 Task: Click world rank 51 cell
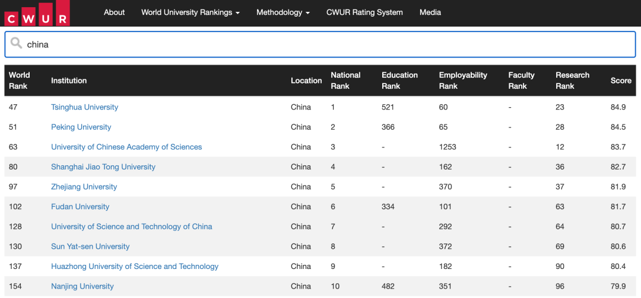[x=13, y=127]
